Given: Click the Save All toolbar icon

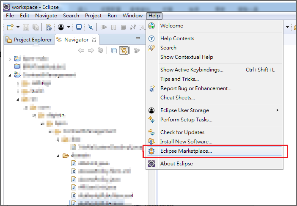Looking at the screenshot, I should pos(36,27).
